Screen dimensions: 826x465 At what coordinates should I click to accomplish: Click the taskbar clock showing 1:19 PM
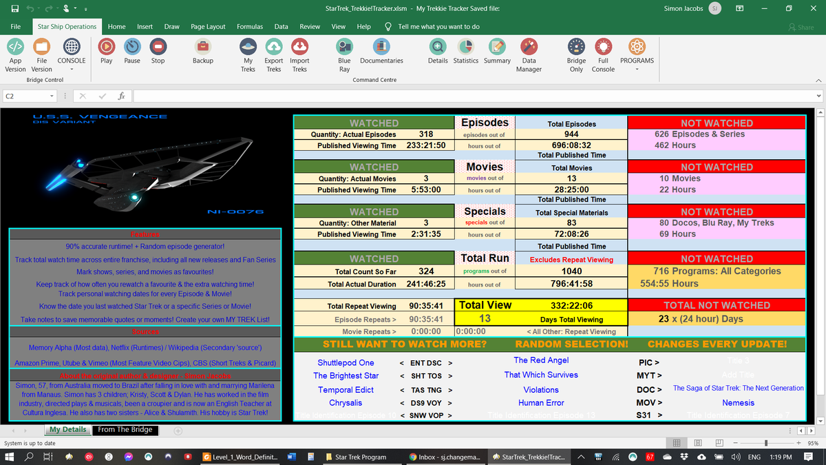781,457
